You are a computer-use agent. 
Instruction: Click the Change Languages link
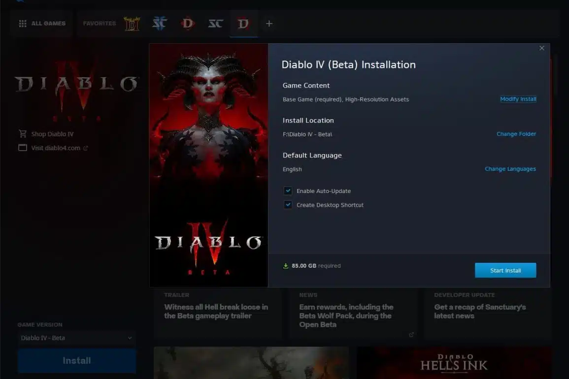pos(510,169)
